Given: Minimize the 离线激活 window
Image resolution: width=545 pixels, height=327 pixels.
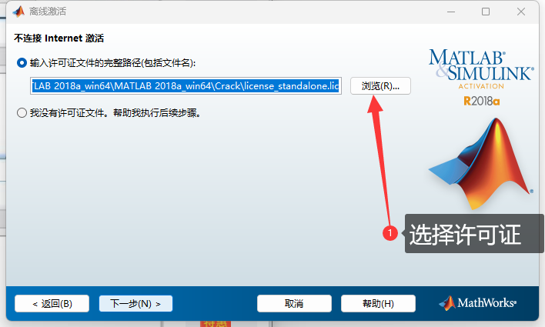Looking at the screenshot, I should click(x=451, y=12).
